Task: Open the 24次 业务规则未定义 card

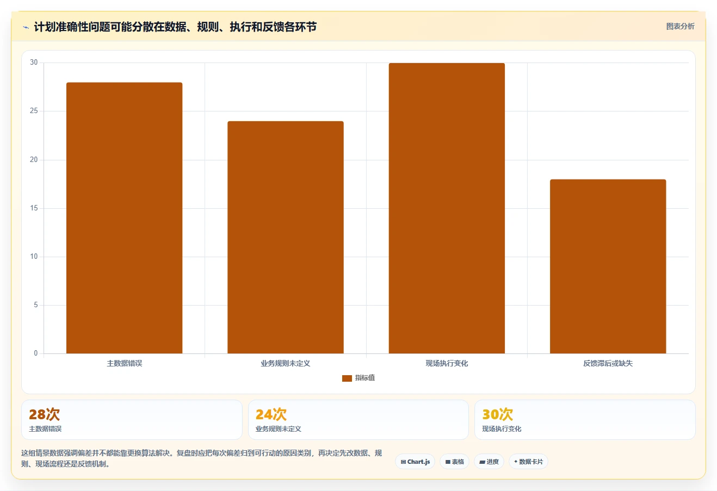Action: (x=358, y=420)
